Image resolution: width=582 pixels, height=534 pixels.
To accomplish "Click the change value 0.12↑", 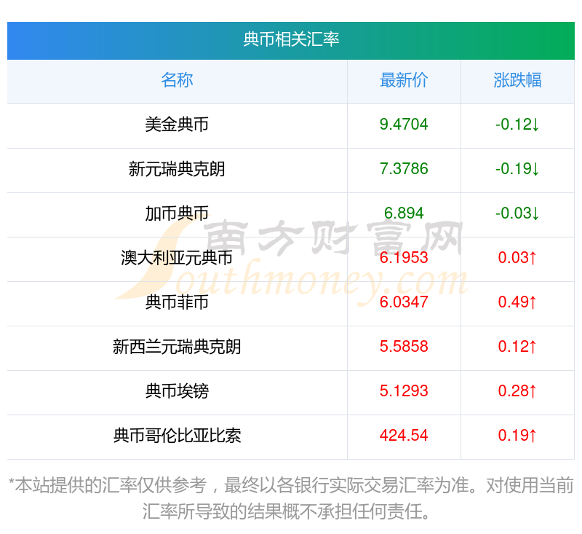I will (x=517, y=347).
